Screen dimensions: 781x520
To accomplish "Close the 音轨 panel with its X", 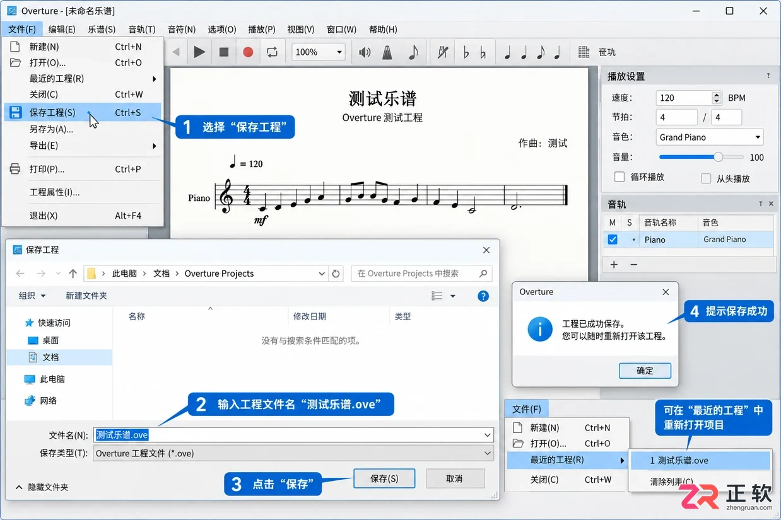I will 772,204.
